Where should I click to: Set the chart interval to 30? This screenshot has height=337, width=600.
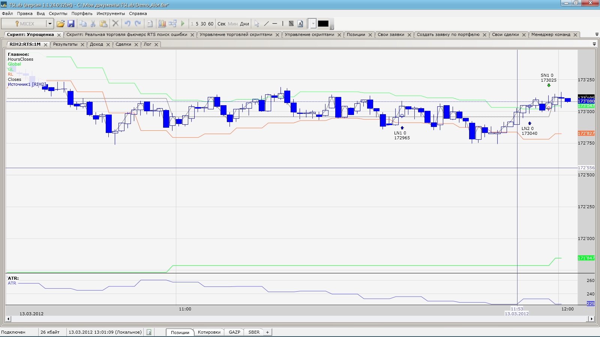point(203,24)
